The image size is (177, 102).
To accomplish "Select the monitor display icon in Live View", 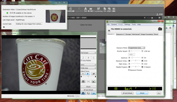I will (88, 93).
